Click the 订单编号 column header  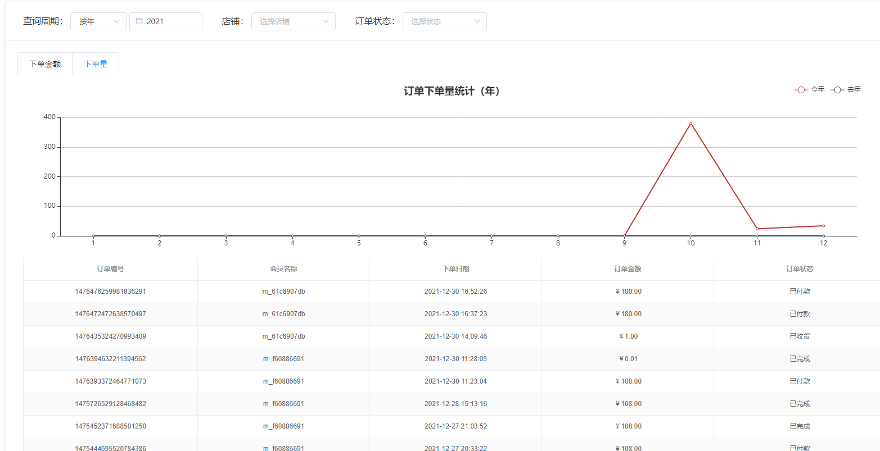coord(110,269)
